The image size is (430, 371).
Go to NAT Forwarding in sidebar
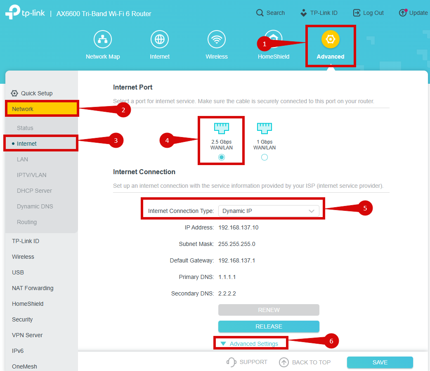(33, 288)
